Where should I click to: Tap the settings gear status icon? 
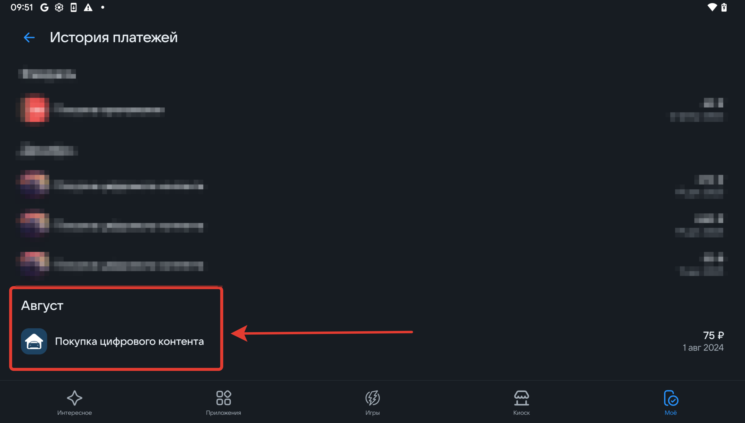(x=59, y=8)
